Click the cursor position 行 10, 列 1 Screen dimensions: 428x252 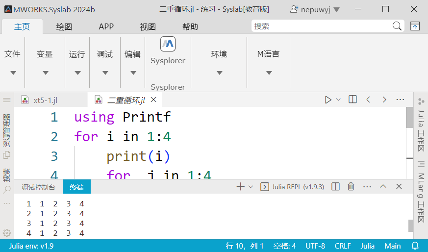[x=245, y=246]
